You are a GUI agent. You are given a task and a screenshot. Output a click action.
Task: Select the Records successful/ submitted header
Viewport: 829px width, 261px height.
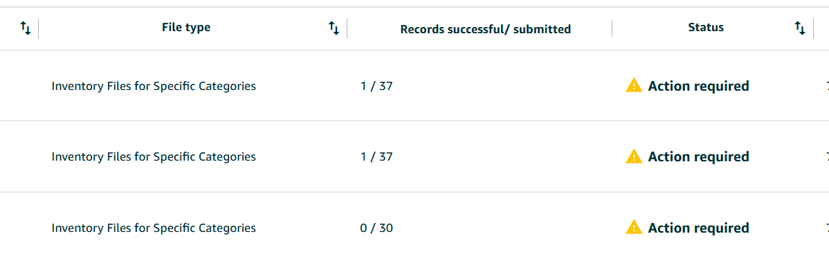[x=485, y=30]
